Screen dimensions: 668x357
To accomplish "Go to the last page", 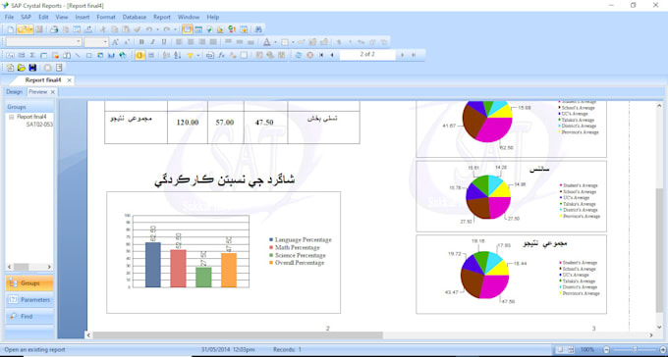I will pyautogui.click(x=413, y=55).
